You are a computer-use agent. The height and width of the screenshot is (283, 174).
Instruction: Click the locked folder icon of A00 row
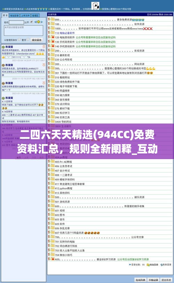[x=53, y=259]
